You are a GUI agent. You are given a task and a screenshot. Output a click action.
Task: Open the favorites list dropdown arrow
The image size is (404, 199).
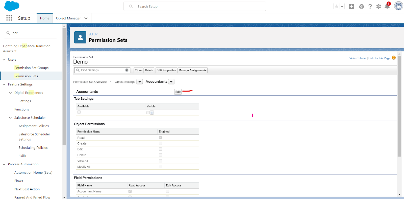[342, 7]
